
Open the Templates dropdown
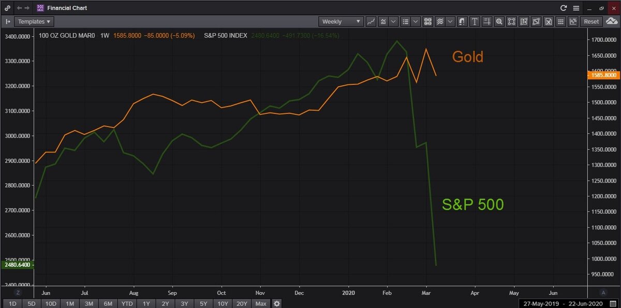33,21
